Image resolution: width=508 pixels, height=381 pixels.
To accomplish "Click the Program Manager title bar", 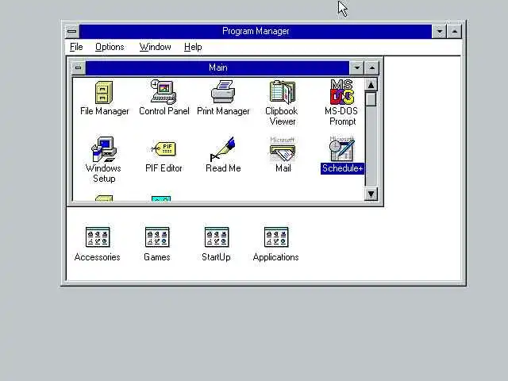I will tap(256, 32).
